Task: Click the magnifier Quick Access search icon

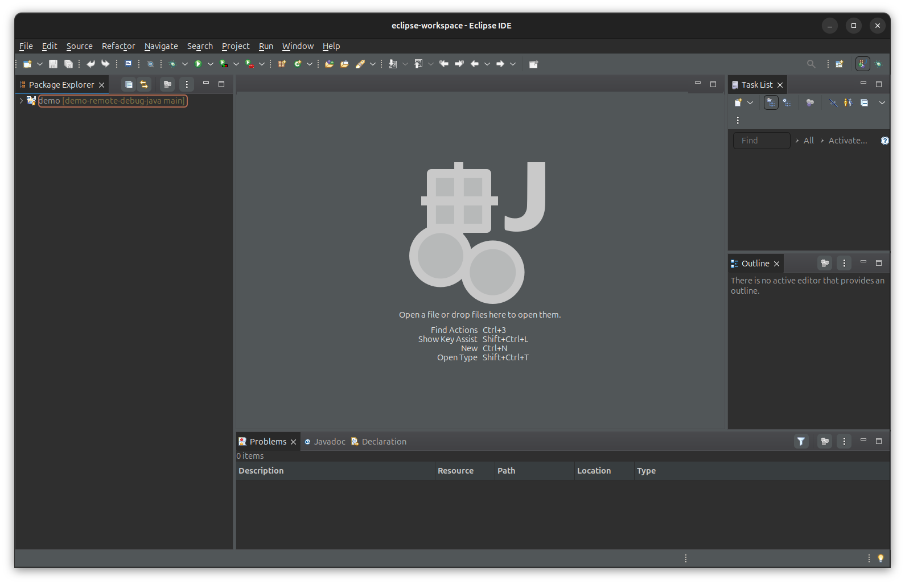Action: click(x=811, y=64)
